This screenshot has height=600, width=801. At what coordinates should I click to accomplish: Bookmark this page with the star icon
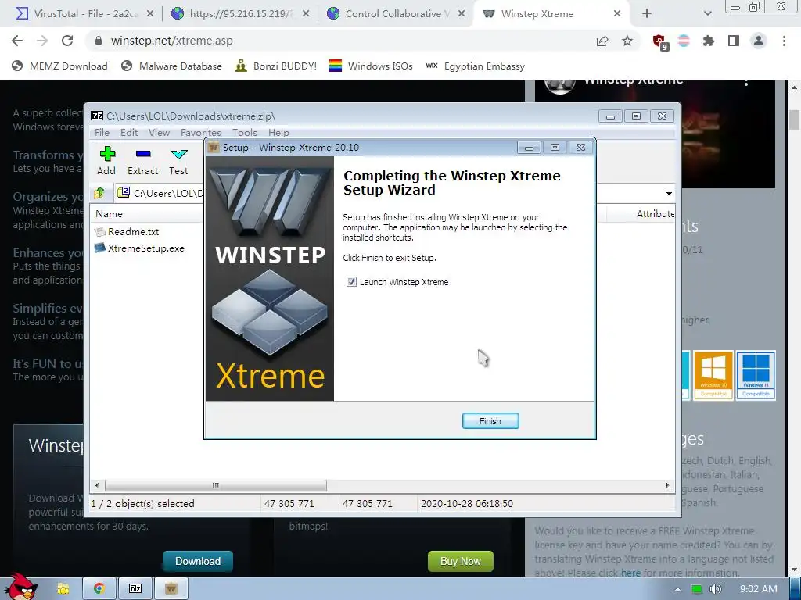coord(627,41)
